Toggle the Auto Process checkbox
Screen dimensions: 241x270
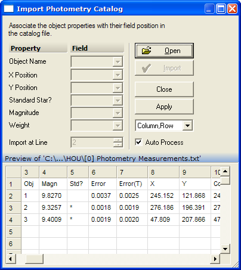pyautogui.click(x=138, y=142)
